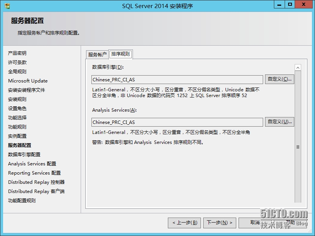Viewport: 315px width, 236px height.
Task: Proceed with the 下一步(N) button
Action: (x=220, y=223)
